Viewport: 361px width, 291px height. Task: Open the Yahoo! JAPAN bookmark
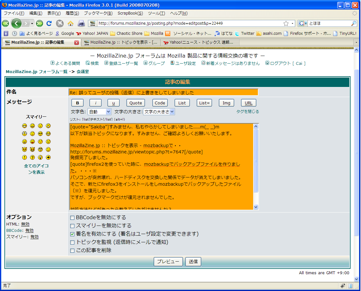point(92,34)
